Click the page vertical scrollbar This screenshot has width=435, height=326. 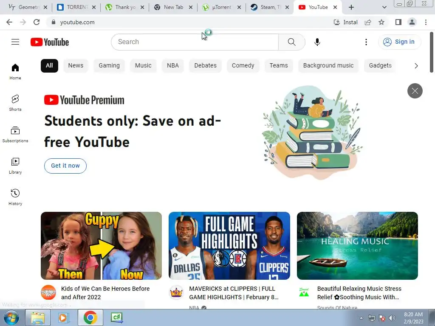432,52
